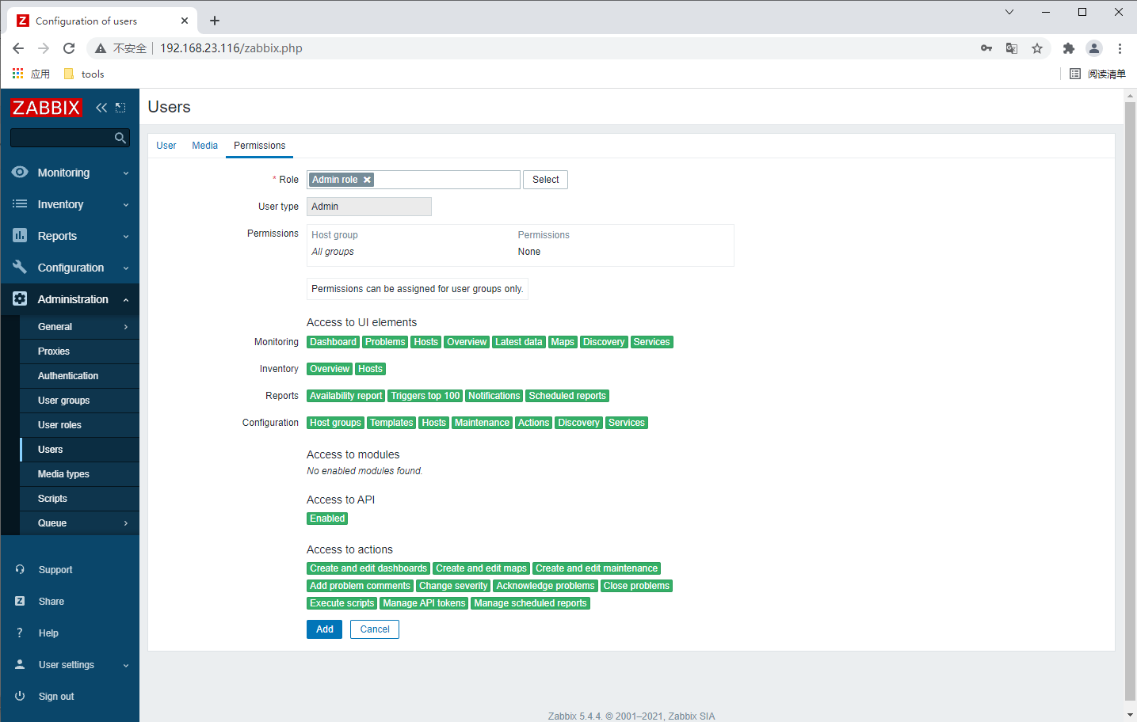This screenshot has height=722, width=1137.
Task: Open Monitoring section via eye icon
Action: [20, 172]
